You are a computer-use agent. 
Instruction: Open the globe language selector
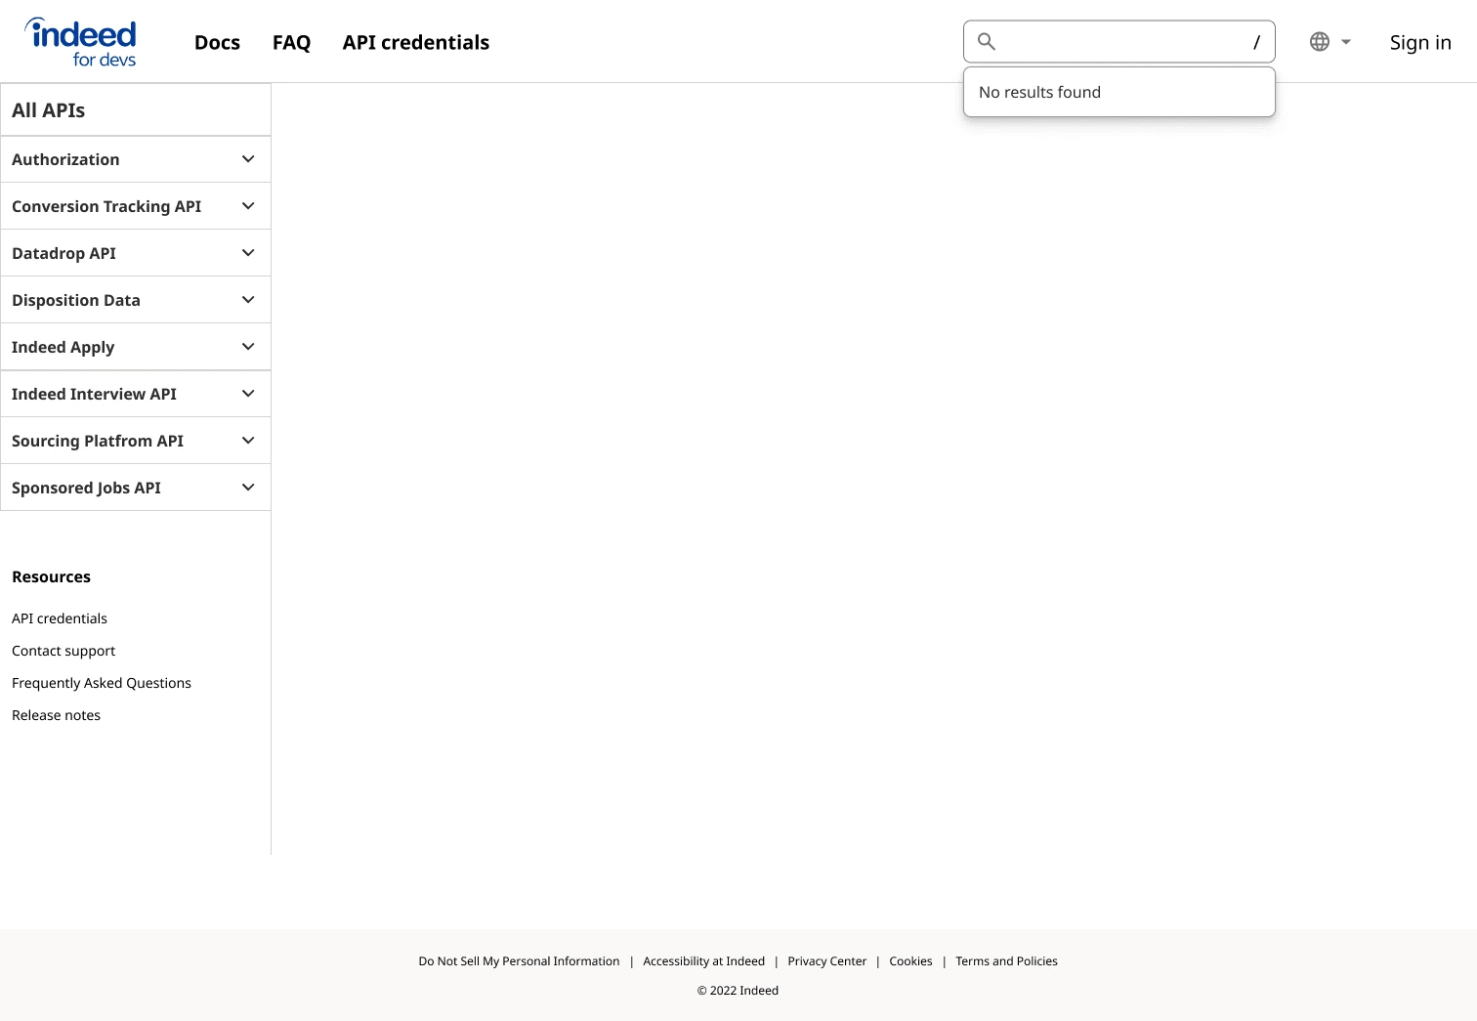(1320, 42)
